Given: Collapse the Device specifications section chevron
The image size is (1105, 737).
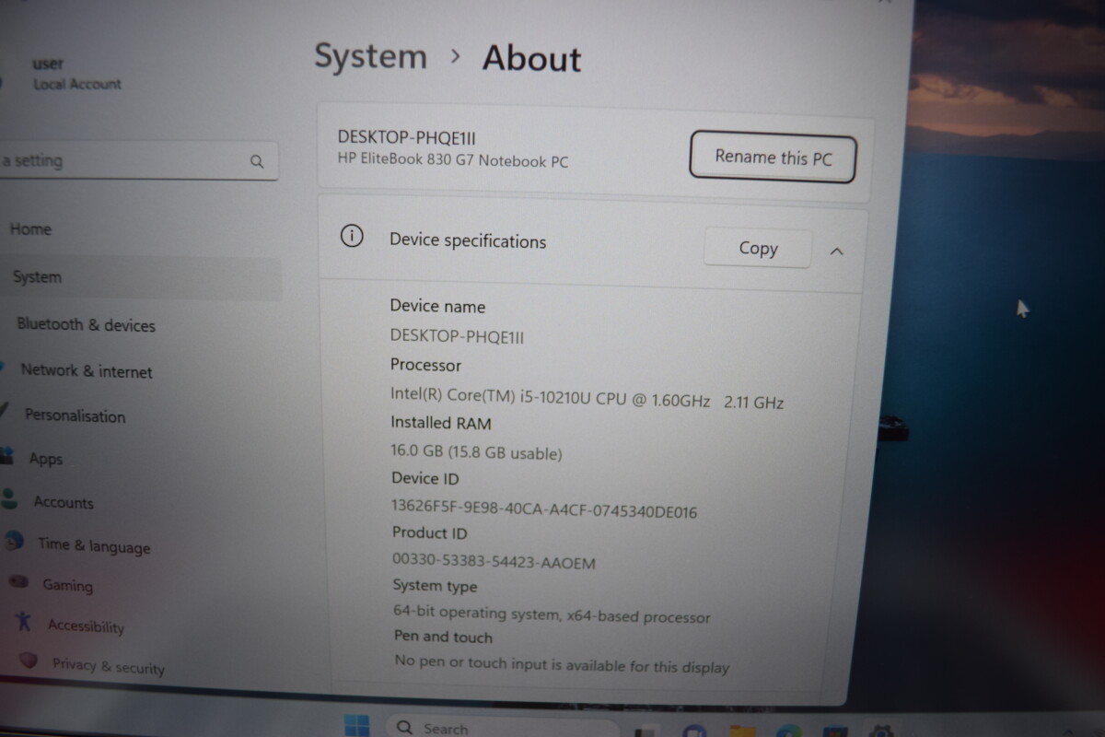Looking at the screenshot, I should 836,251.
